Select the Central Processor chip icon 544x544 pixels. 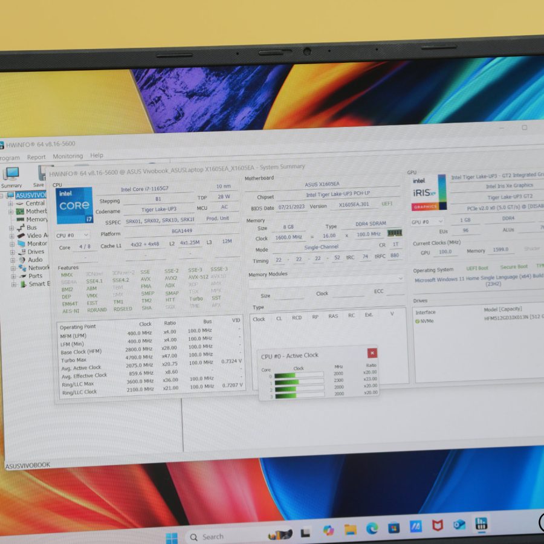(x=20, y=203)
